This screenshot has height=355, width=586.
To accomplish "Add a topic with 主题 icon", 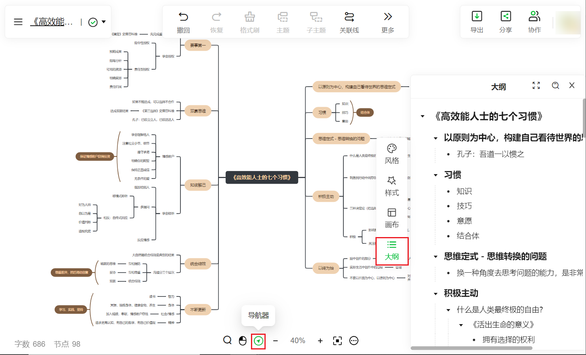I will click(283, 17).
